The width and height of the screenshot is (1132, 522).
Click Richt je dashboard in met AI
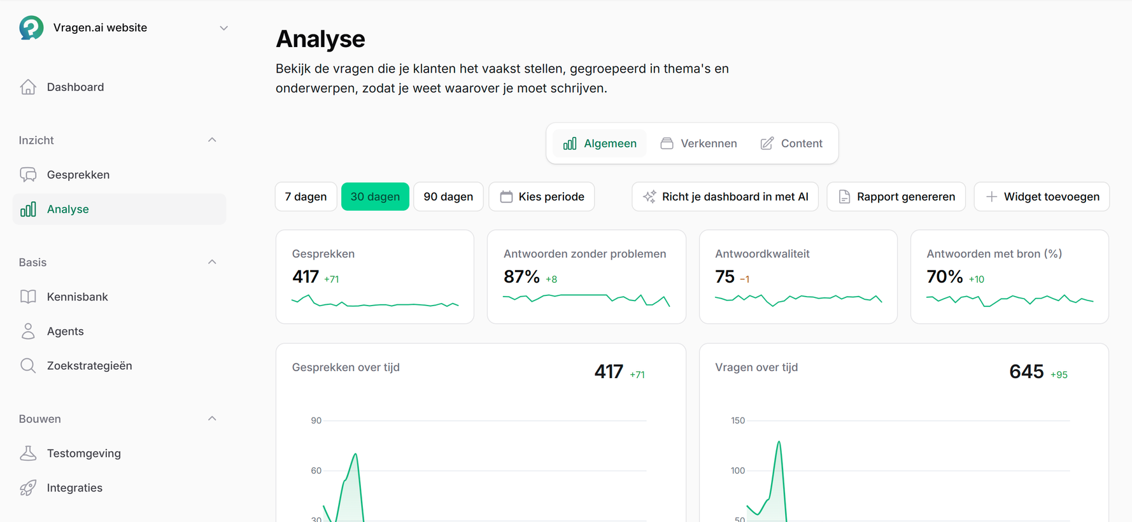tap(725, 197)
